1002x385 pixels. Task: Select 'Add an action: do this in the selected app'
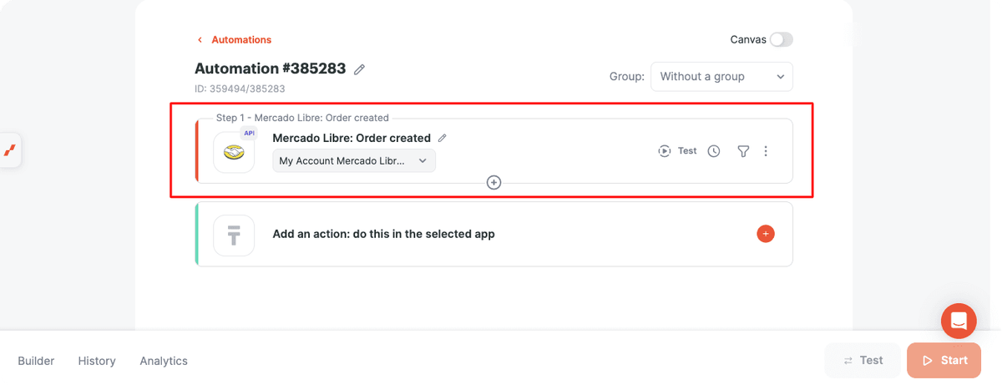click(x=383, y=234)
